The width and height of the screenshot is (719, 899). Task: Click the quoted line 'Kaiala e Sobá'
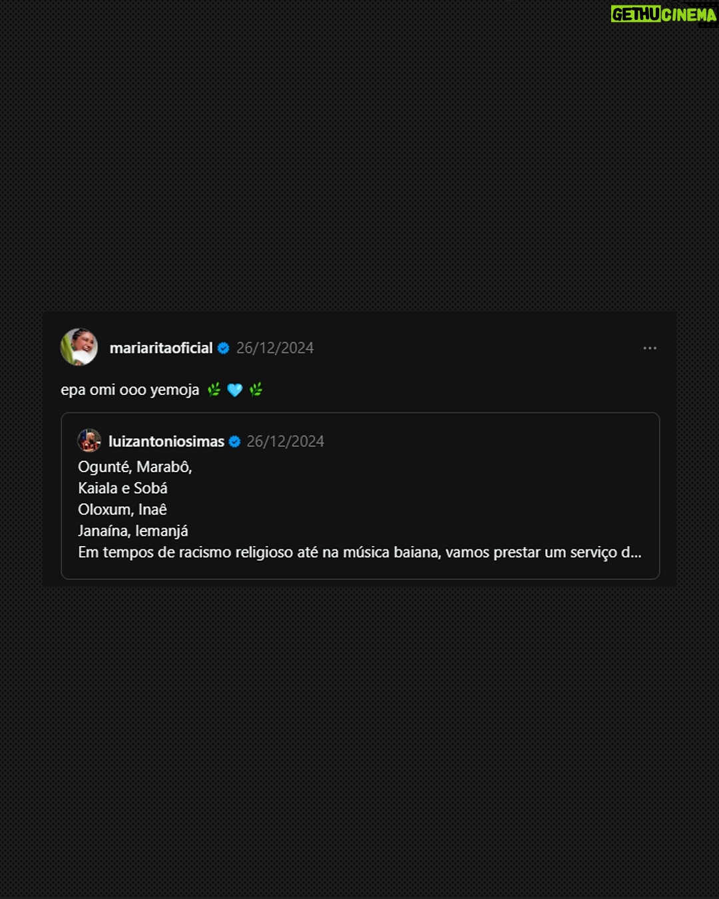click(x=122, y=488)
